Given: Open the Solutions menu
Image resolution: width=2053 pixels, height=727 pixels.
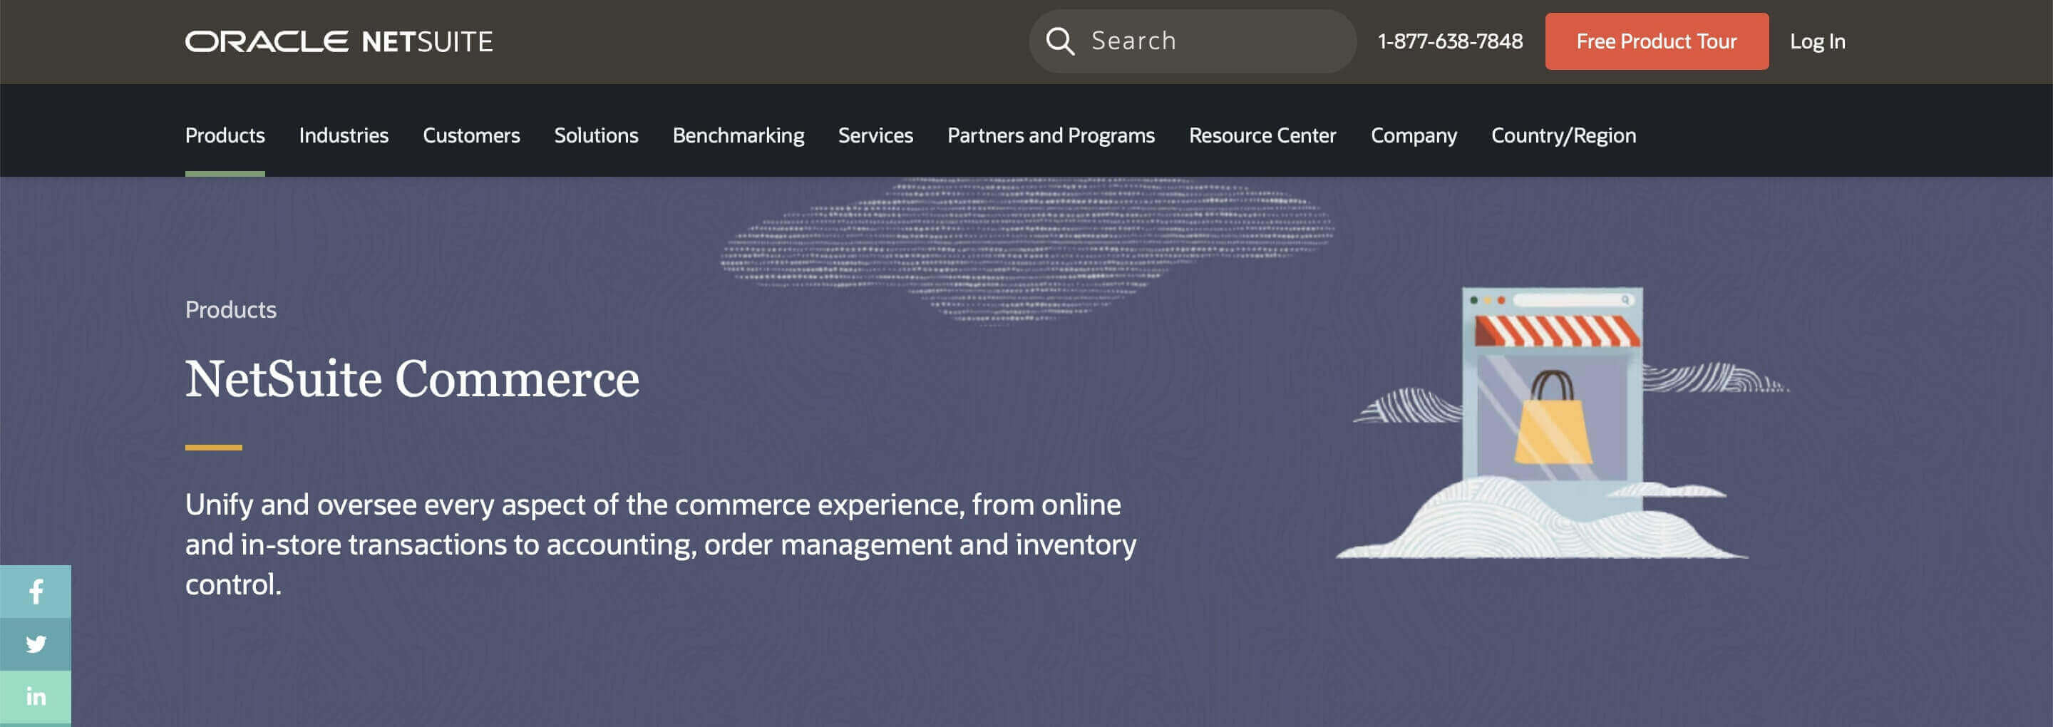Looking at the screenshot, I should click(x=596, y=135).
